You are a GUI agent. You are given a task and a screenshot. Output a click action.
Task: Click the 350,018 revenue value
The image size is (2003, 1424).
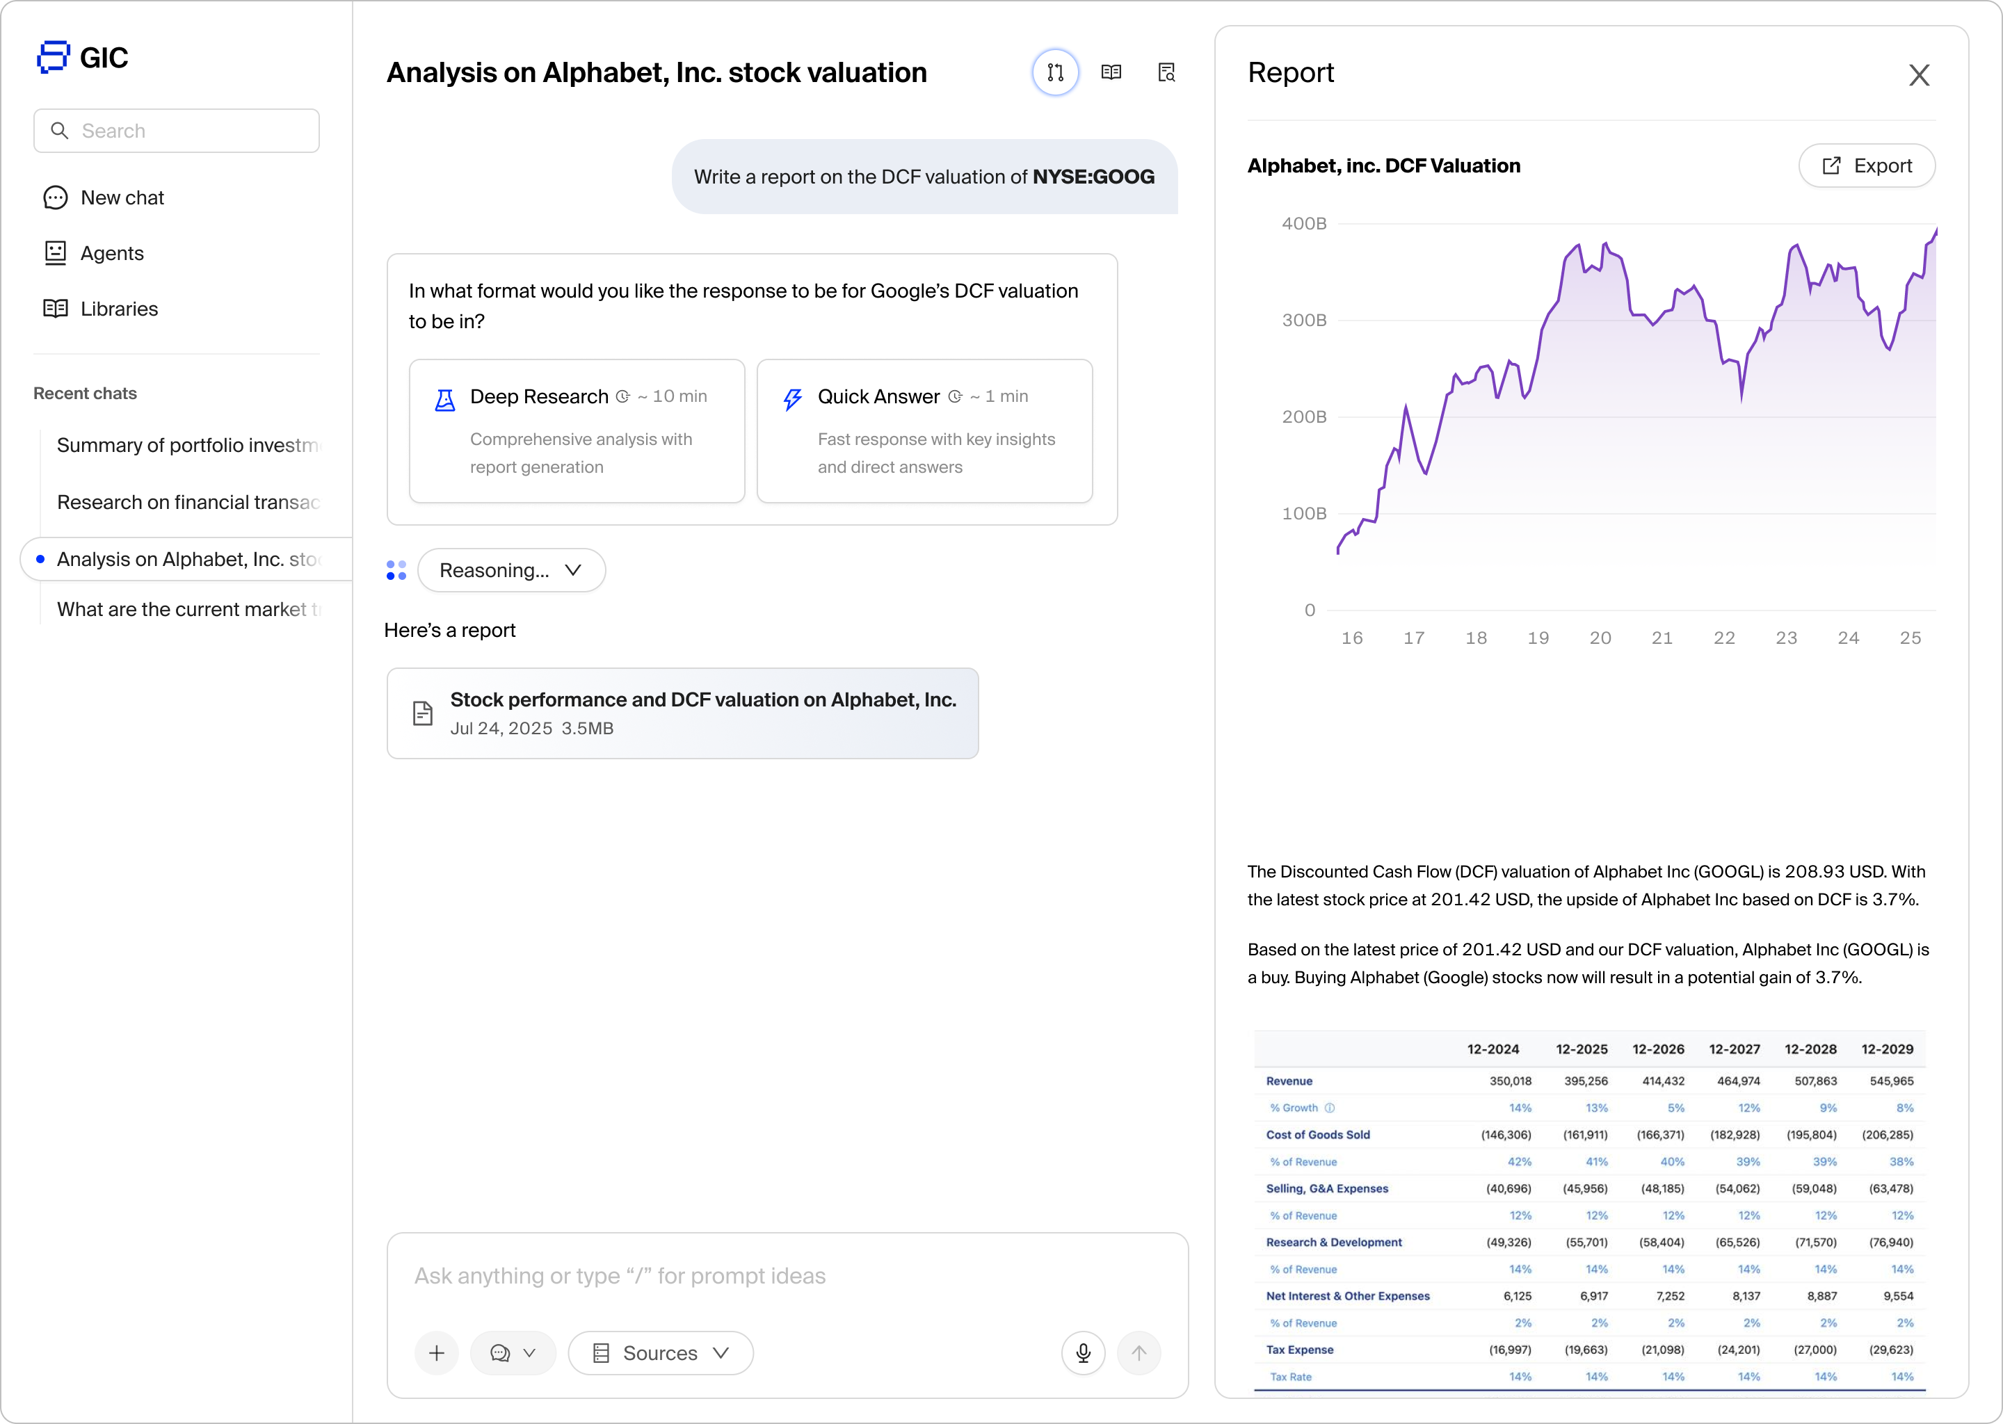[x=1510, y=1081]
